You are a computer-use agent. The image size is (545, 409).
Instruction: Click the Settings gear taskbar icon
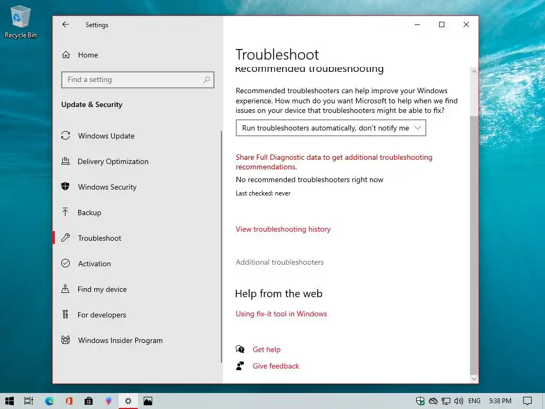point(128,401)
